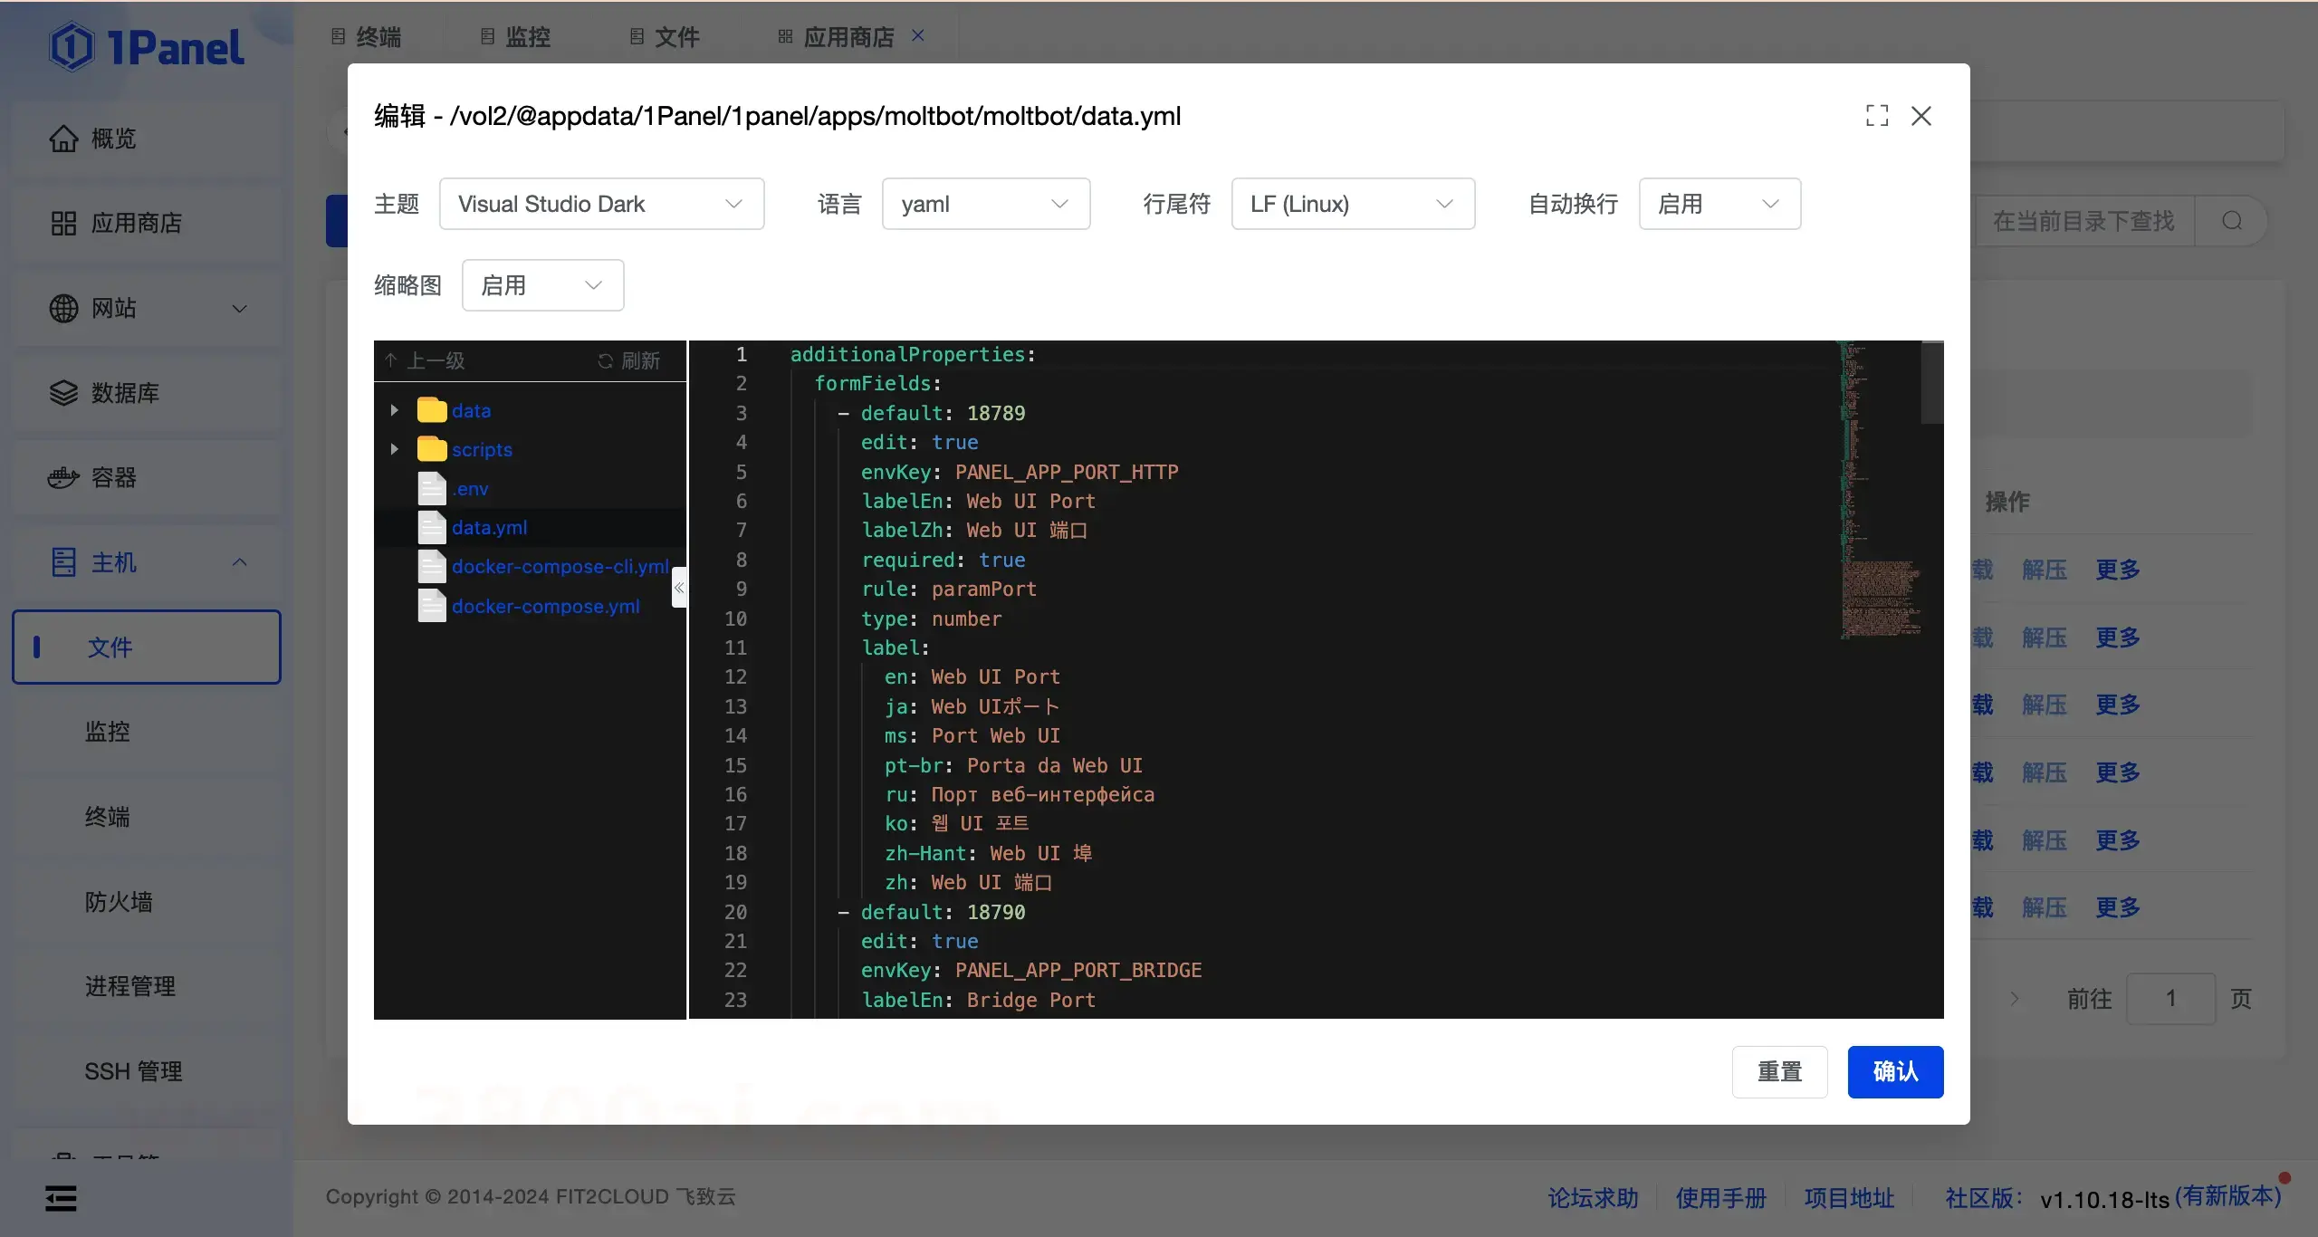Open the 数据库 sidebar menu
This screenshot has width=2318, height=1237.
pyautogui.click(x=125, y=393)
